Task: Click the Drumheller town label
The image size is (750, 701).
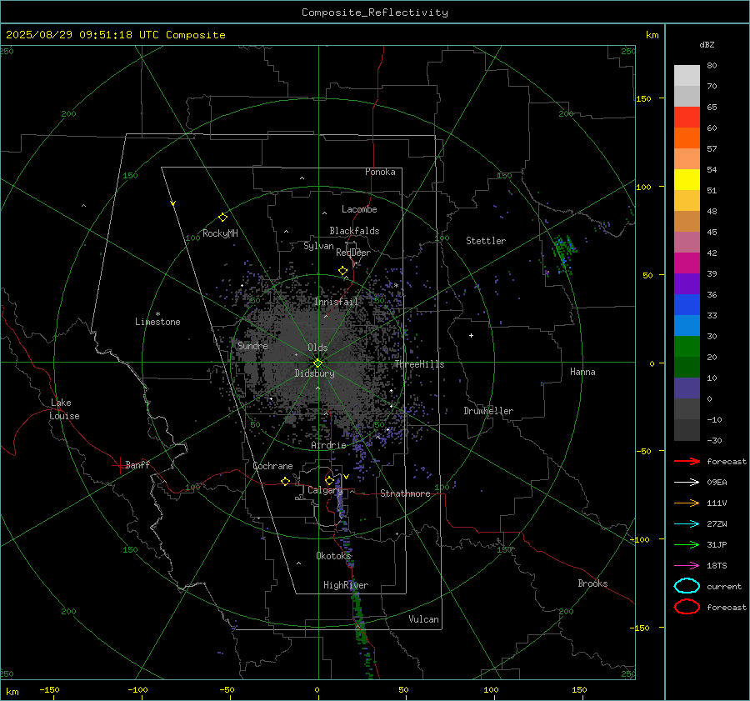Action: (x=488, y=411)
